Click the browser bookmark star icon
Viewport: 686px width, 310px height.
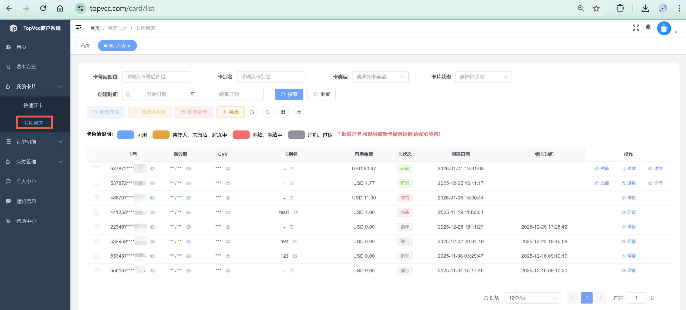[596, 8]
